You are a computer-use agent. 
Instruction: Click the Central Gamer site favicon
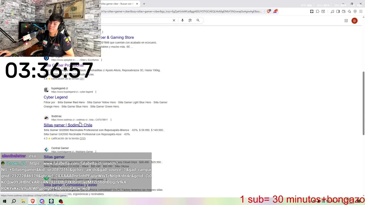point(46,150)
